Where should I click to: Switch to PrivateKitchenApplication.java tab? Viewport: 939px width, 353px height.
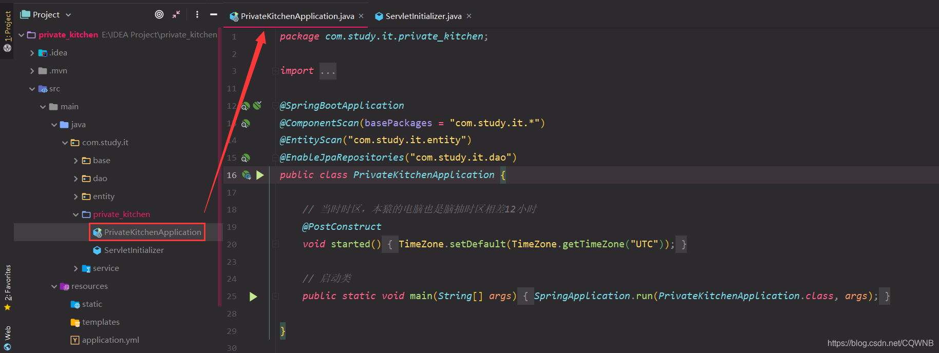[297, 16]
